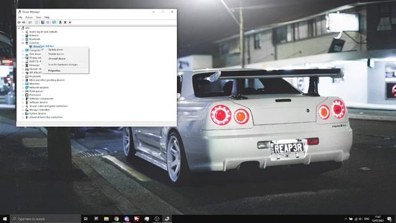Click the scan hardware monitor toolbar icon
Viewport: 396px width, 223px height.
[54, 22]
